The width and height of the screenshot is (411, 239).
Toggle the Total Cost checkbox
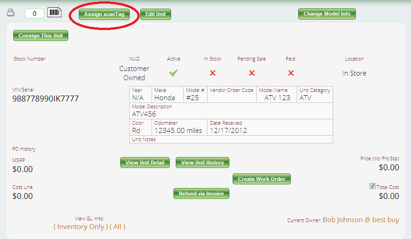point(373,186)
